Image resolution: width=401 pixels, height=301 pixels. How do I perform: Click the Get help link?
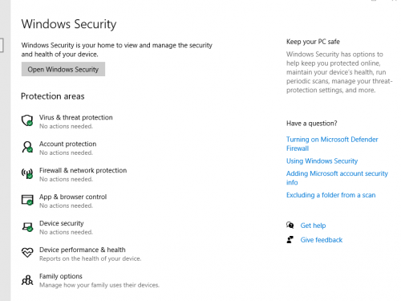pos(313,226)
